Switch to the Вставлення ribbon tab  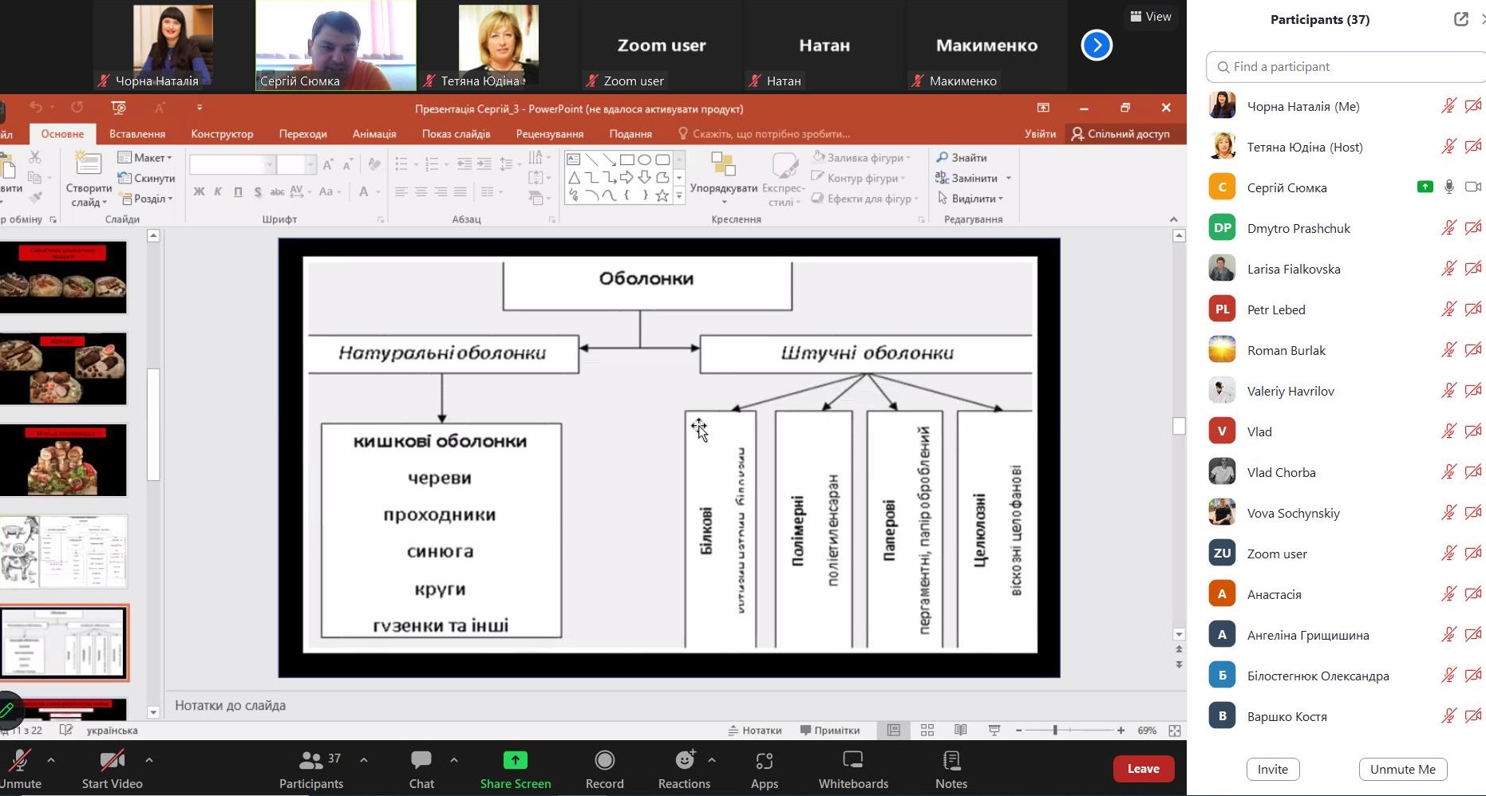click(137, 134)
